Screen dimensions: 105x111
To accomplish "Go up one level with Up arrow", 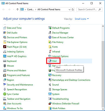I will pos(17,9).
